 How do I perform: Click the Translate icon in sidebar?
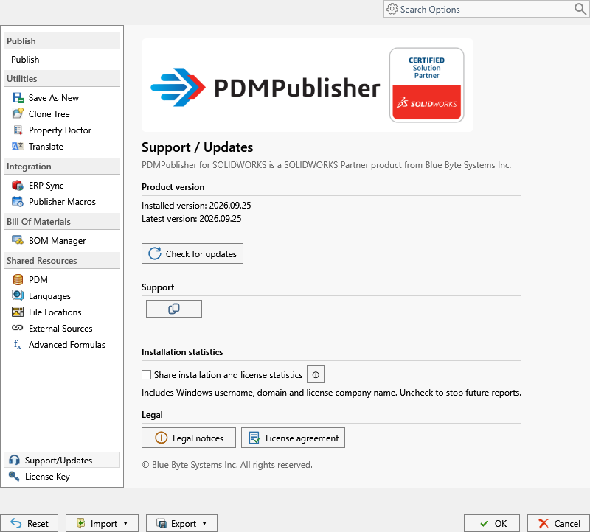(x=18, y=146)
